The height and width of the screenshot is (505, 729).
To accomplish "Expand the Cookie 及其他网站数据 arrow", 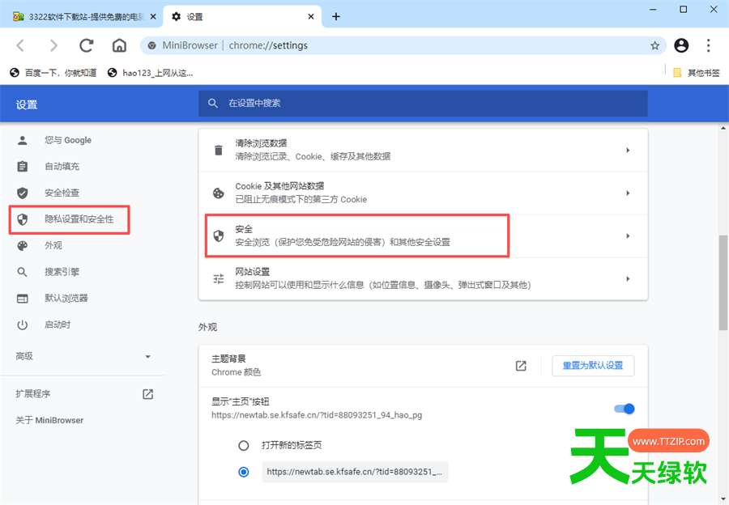I will tap(628, 193).
